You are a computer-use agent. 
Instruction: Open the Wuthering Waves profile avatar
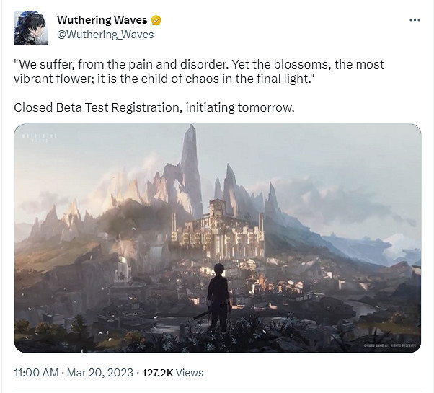pyautogui.click(x=31, y=27)
